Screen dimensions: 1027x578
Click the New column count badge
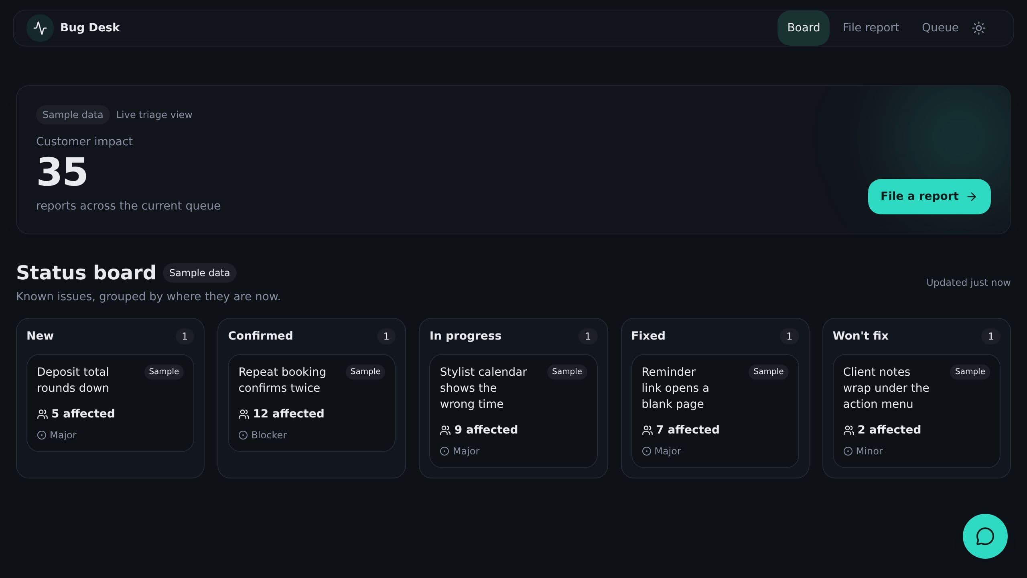[185, 336]
